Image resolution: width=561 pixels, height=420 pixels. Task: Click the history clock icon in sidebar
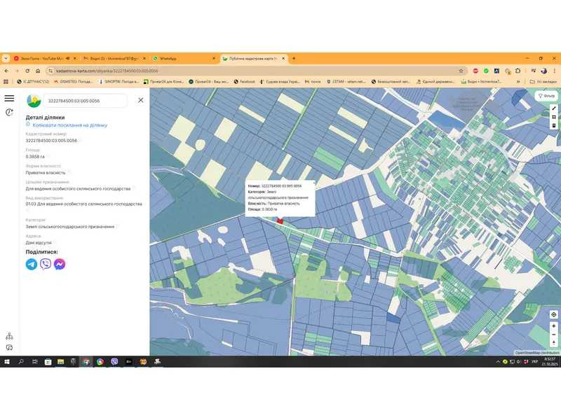pos(9,112)
